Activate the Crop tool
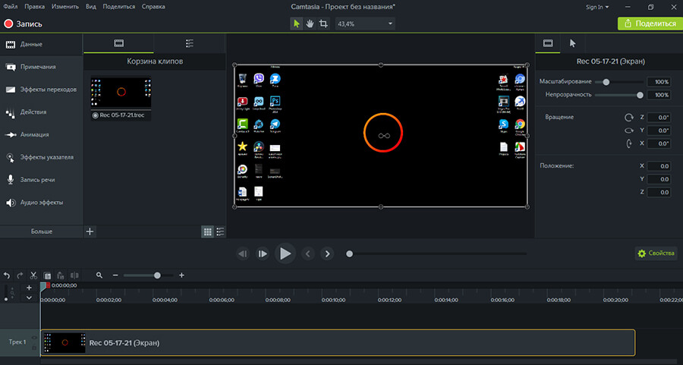This screenshot has width=683, height=365. [x=323, y=24]
